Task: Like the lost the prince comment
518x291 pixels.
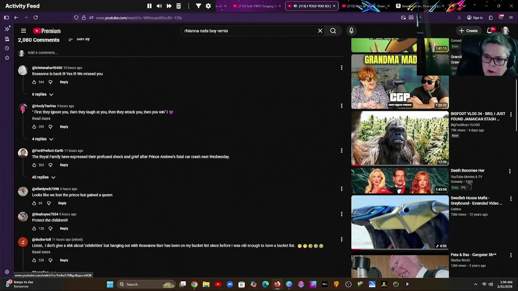Action: (x=34, y=203)
